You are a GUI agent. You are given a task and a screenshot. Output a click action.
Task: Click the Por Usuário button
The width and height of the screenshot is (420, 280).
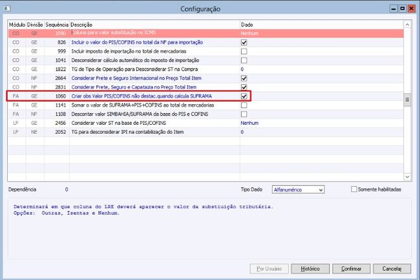click(269, 268)
